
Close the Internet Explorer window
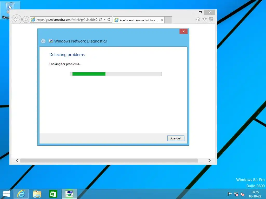click(210, 12)
